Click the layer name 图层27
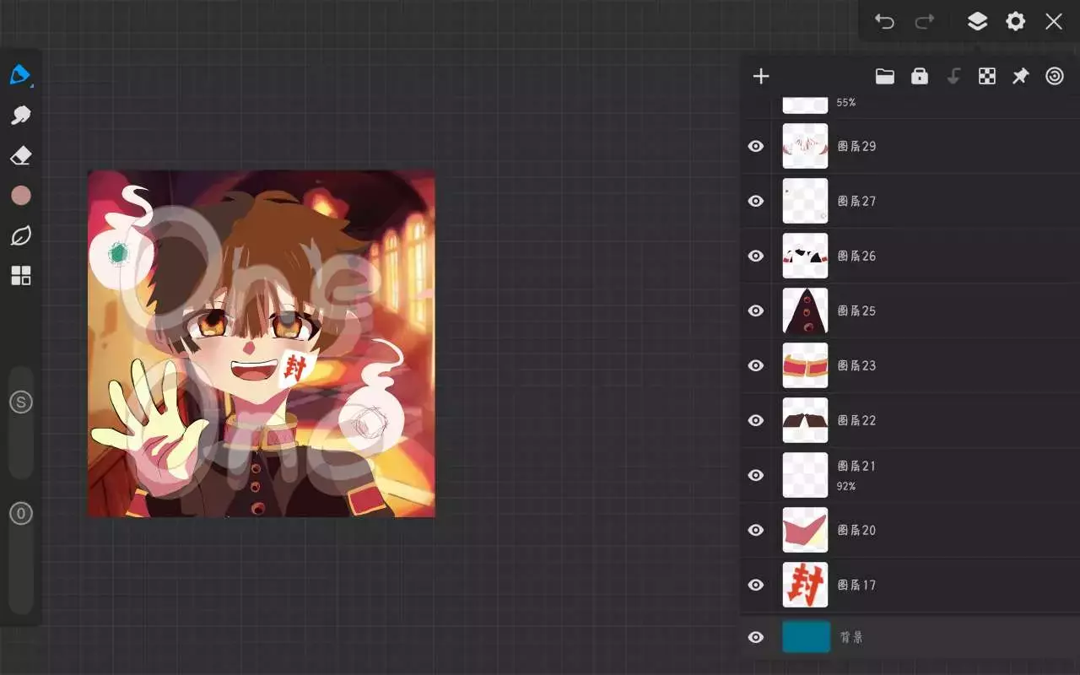Screen dimensions: 1080x675 [856, 201]
